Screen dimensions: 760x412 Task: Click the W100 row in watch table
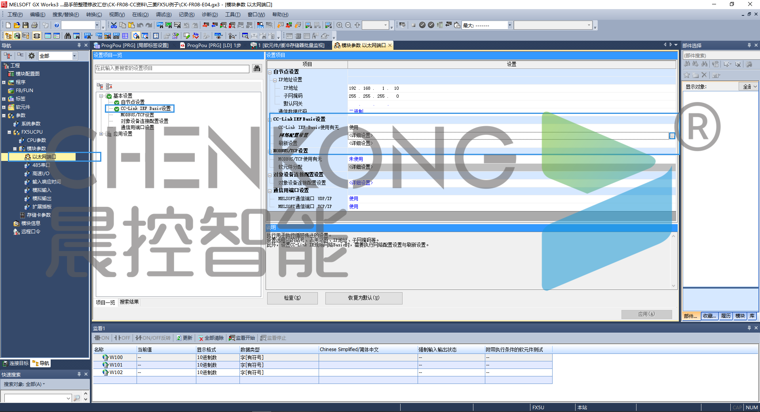pos(323,357)
